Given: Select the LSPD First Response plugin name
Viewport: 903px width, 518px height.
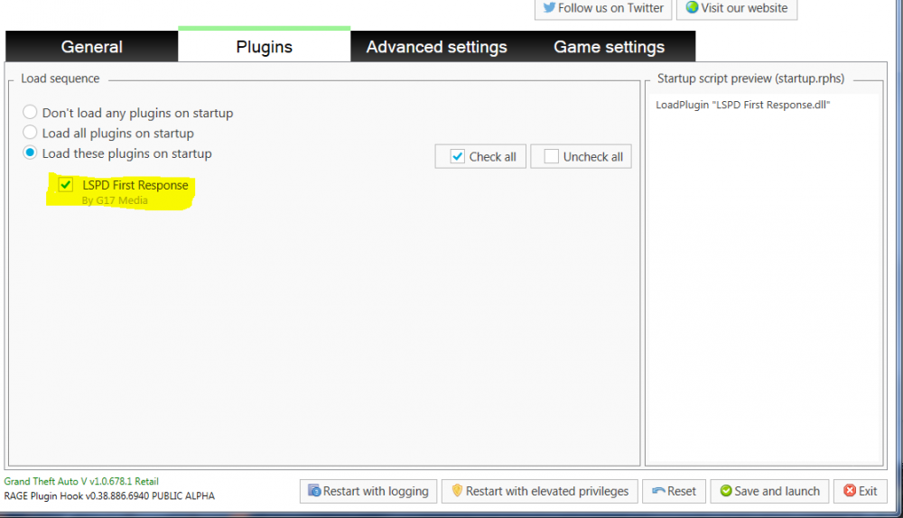Looking at the screenshot, I should (x=135, y=185).
